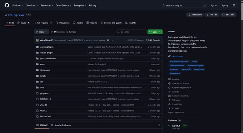Open Security and quality tab
This screenshot has height=133, width=243.
click(111, 23)
